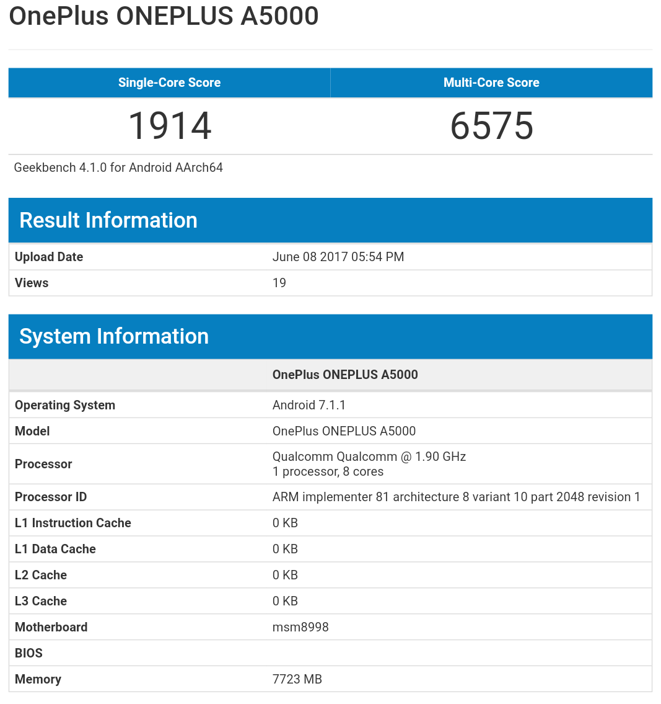Viewport: 661px width, 704px height.
Task: Click the "ARM implementer 81 architecture 8" value
Action: click(x=456, y=497)
